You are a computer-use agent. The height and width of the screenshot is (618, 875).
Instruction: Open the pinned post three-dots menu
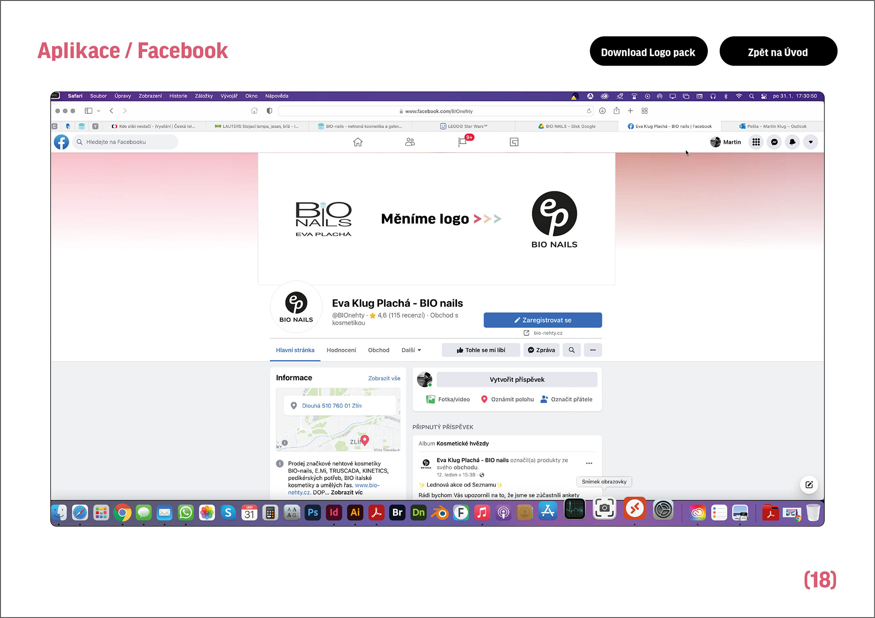click(589, 463)
